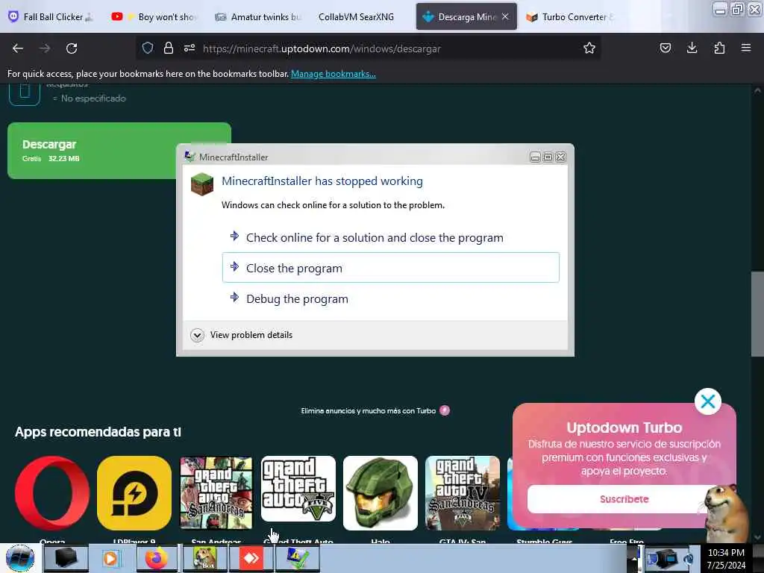Close the Descarga Minecraft tab

tap(505, 16)
